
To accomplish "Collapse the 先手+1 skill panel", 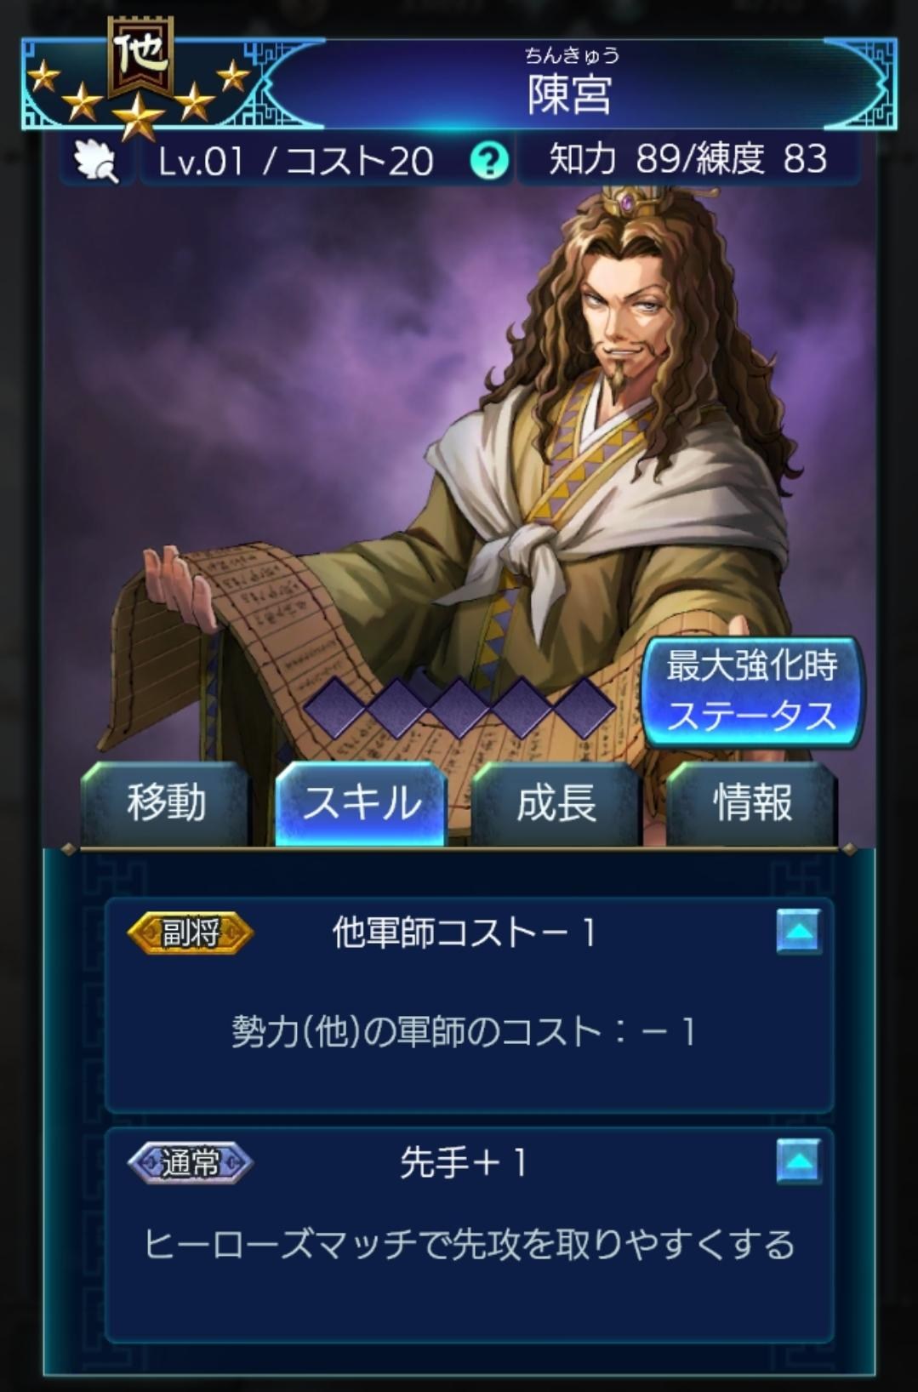I will [799, 1161].
